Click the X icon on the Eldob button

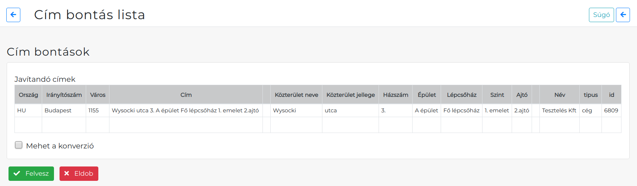67,173
